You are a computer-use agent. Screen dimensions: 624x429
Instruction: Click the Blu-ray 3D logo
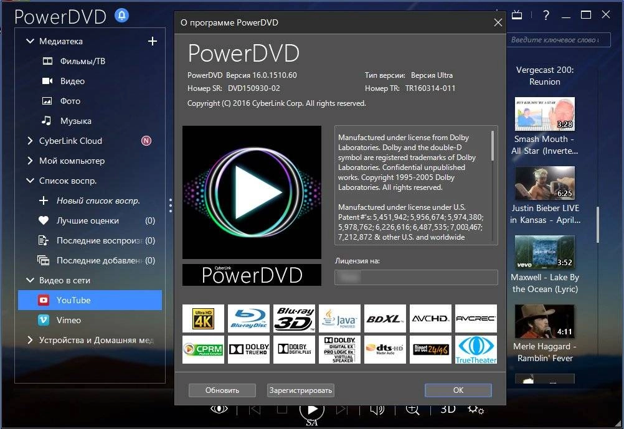tap(294, 318)
